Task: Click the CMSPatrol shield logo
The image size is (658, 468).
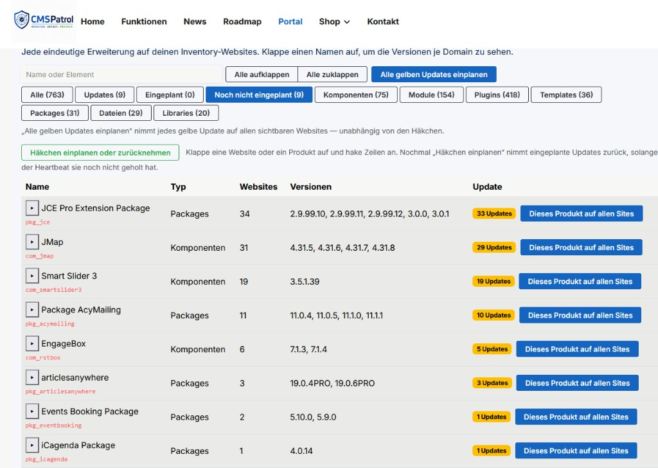Action: [x=44, y=20]
